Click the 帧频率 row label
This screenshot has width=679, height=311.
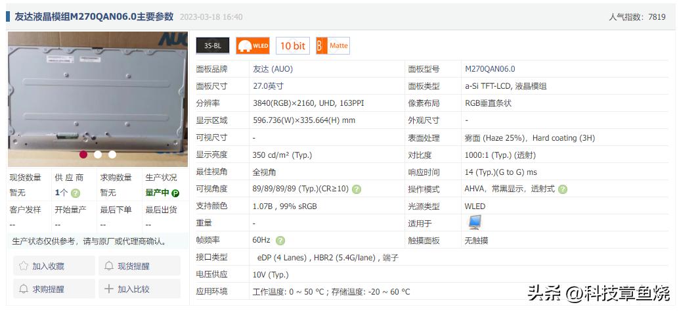(x=208, y=240)
